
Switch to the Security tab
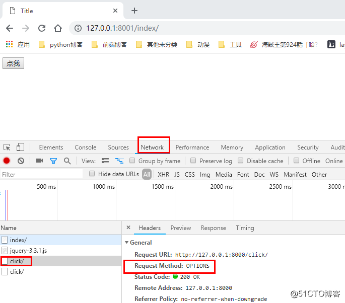coord(308,147)
